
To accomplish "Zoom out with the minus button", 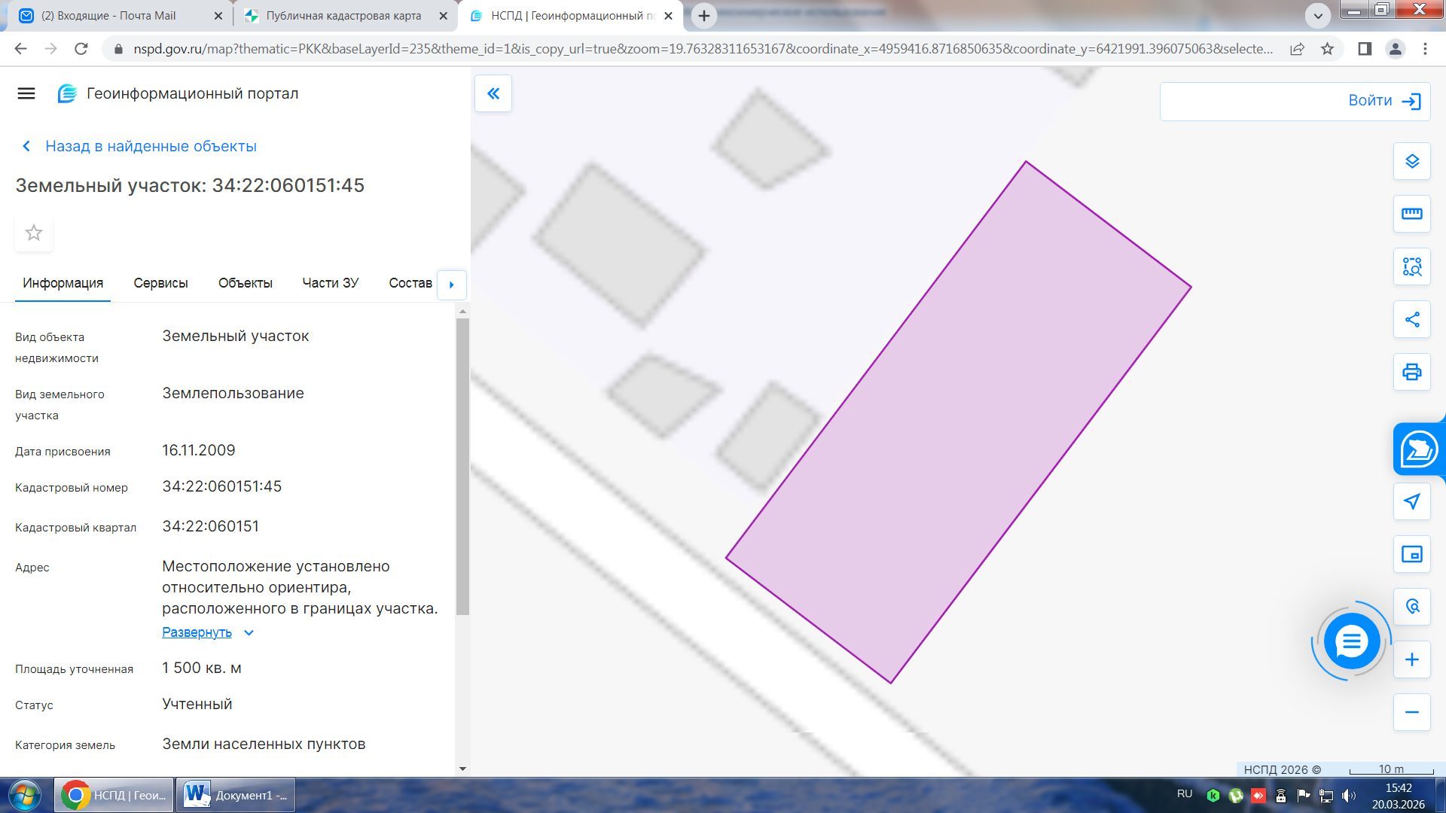I will (1411, 712).
